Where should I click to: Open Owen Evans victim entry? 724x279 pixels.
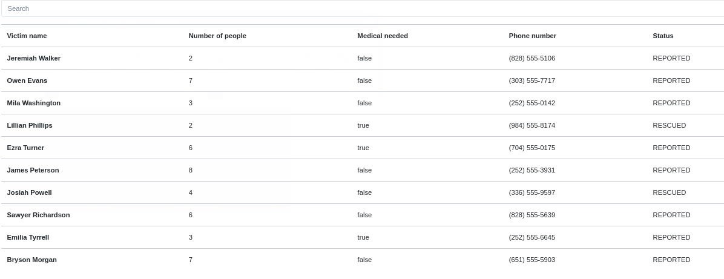(x=27, y=80)
